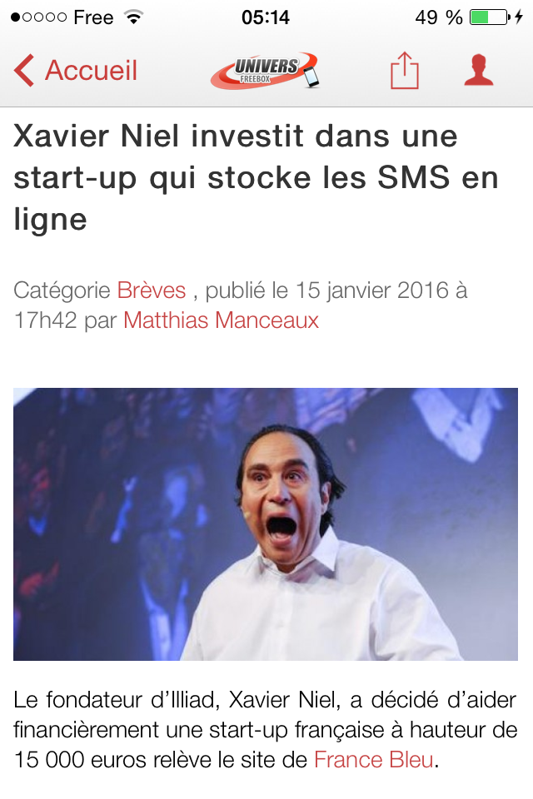Image resolution: width=533 pixels, height=799 pixels.
Task: Open the Brèves category link
Action: (x=152, y=290)
